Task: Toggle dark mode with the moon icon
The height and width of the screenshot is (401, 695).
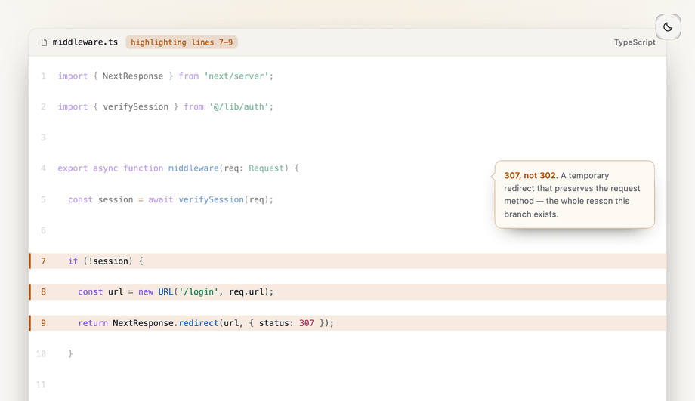Action: [668, 27]
